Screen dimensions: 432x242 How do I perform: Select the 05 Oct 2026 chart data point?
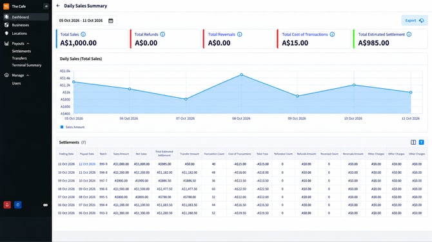[x=74, y=82]
